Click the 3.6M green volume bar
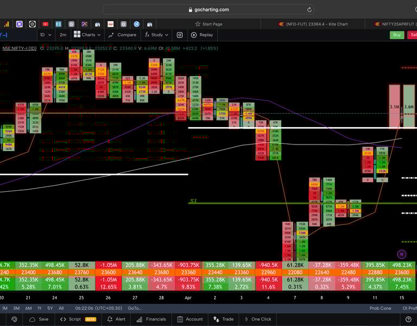This screenshot has height=326, width=417. pos(409,106)
